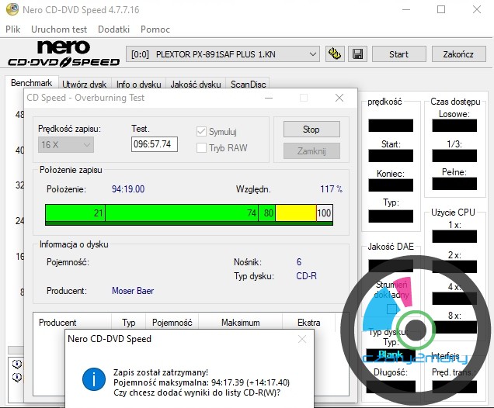Enable the Tryb RAW checkbox
Screen dimensions: 494x408
pos(202,147)
